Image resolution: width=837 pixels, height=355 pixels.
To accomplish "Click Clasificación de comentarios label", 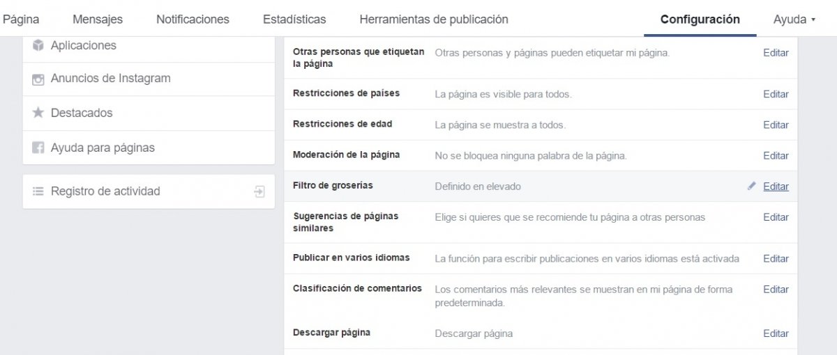I will click(x=357, y=288).
